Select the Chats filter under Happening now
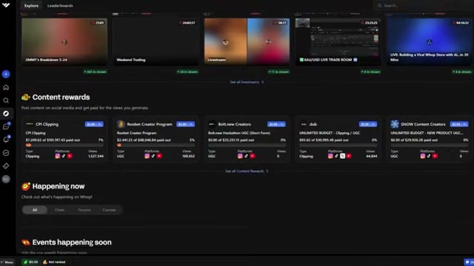Viewport: 474px width, 266px height. click(59, 210)
